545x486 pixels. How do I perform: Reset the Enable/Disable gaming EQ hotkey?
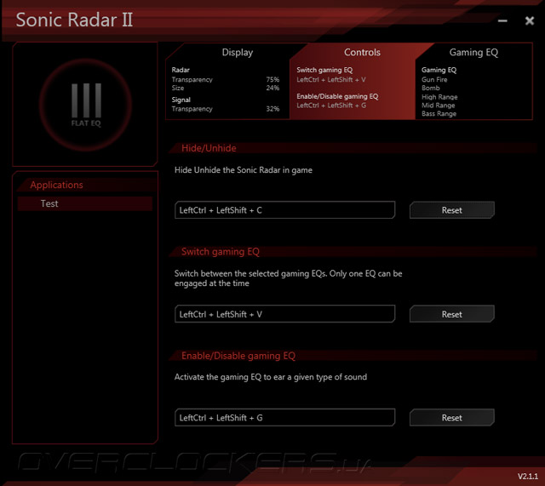tap(452, 418)
